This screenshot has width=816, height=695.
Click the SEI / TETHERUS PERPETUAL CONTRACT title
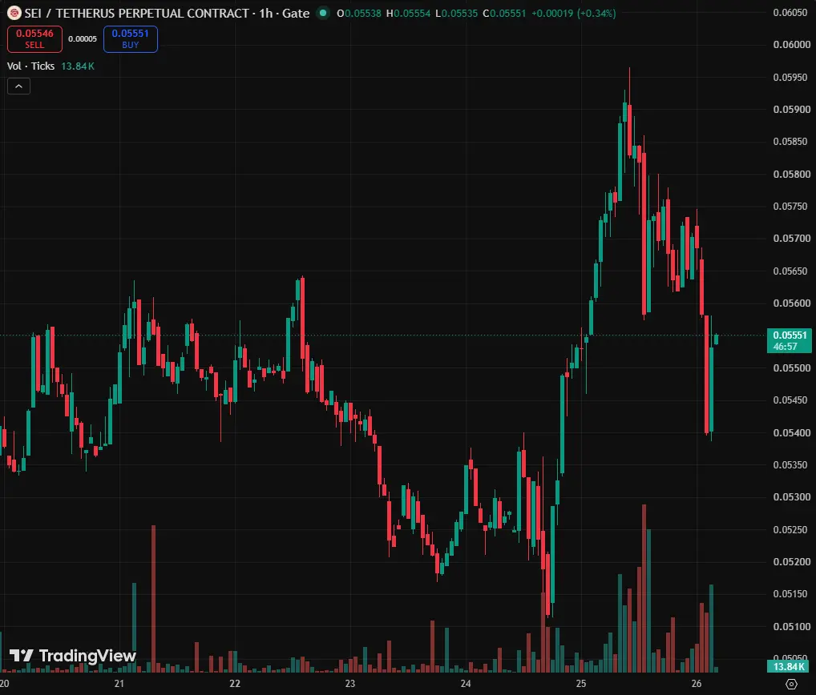tap(137, 13)
